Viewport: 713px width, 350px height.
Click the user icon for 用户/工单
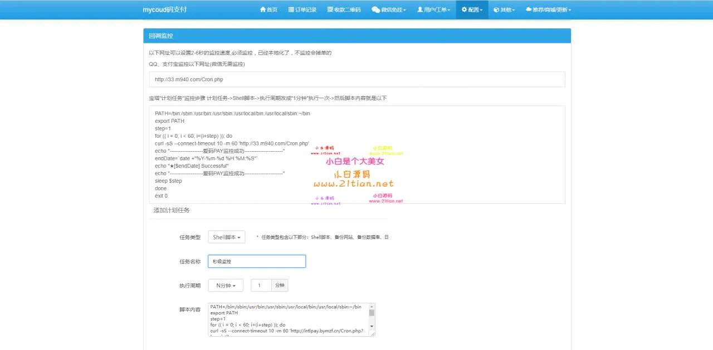pyautogui.click(x=420, y=10)
